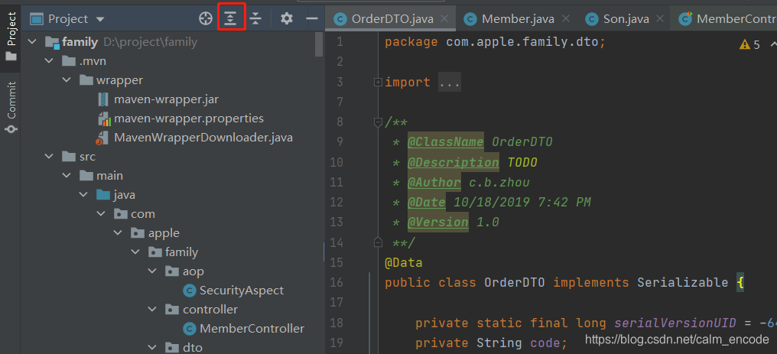Click the maven-wrapper.properties file icon

[x=103, y=119]
